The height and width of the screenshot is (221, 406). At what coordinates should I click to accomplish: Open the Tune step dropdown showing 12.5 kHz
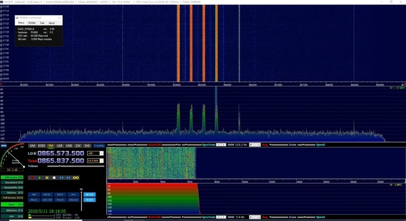(x=95, y=161)
